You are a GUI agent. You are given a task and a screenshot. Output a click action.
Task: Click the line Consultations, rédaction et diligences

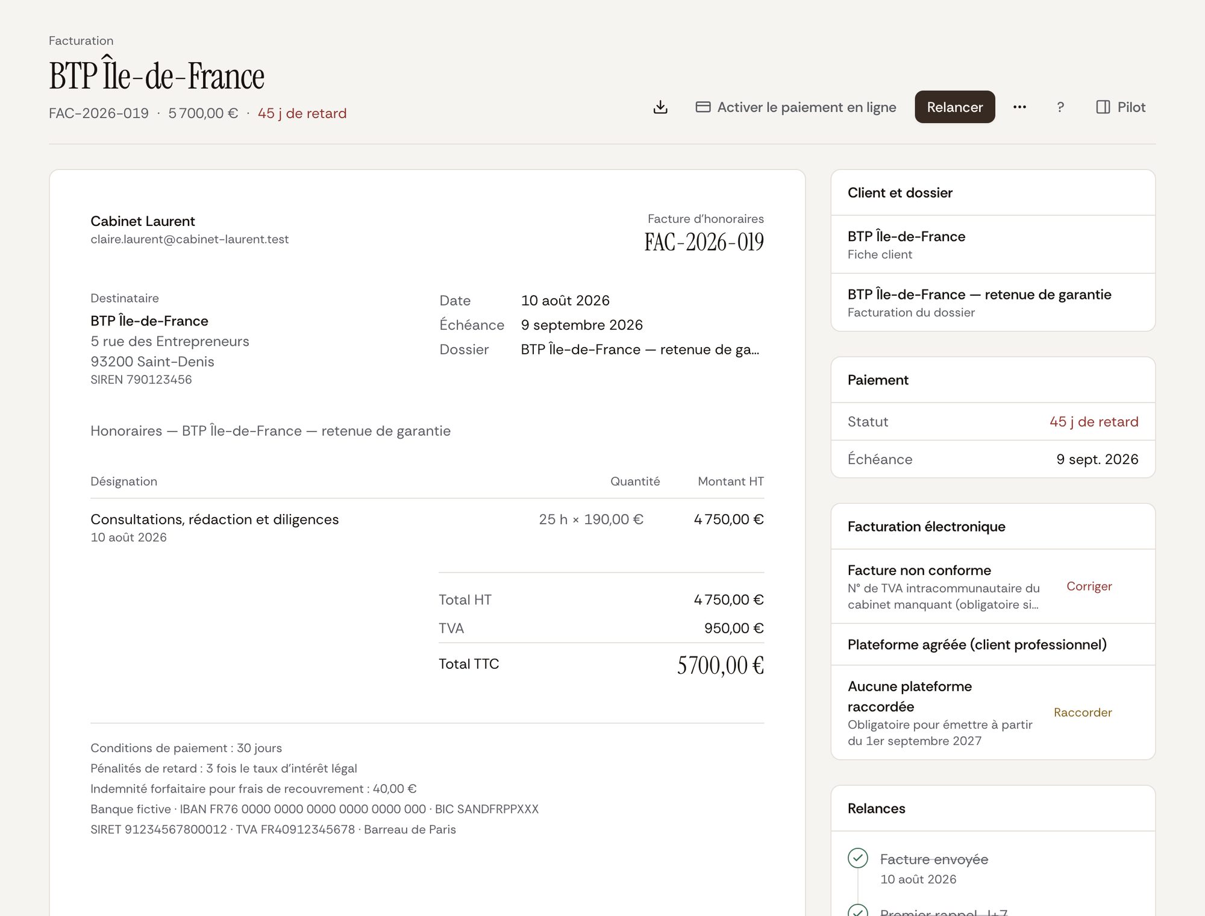pyautogui.click(x=214, y=519)
